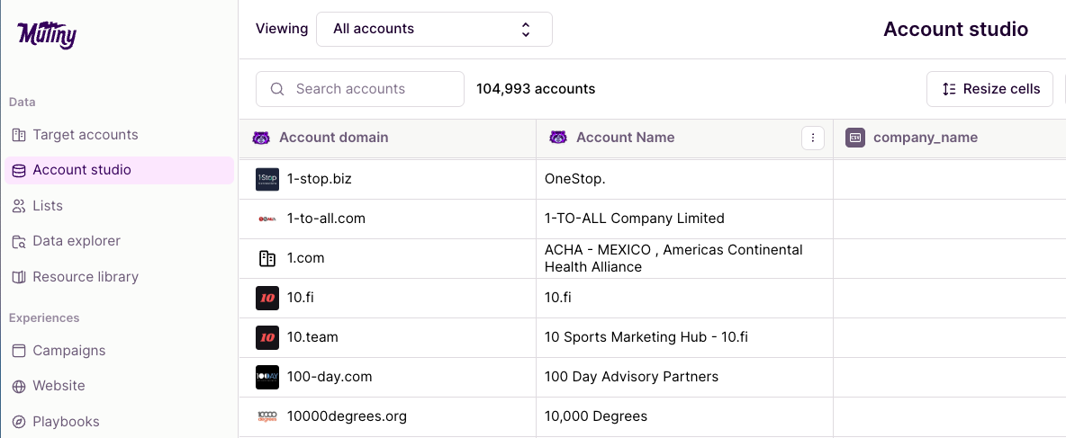Select the 1-to-all.com domain cell

point(387,219)
